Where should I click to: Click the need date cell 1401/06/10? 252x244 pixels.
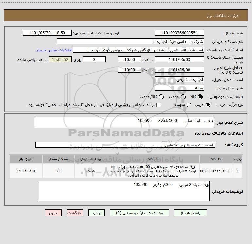click(x=26, y=171)
